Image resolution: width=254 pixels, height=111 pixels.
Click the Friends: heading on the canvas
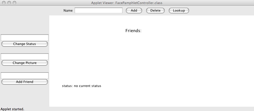pyautogui.click(x=133, y=31)
